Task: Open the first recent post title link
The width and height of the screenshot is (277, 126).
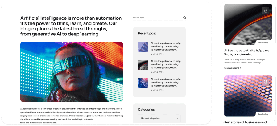Action: pyautogui.click(x=165, y=46)
